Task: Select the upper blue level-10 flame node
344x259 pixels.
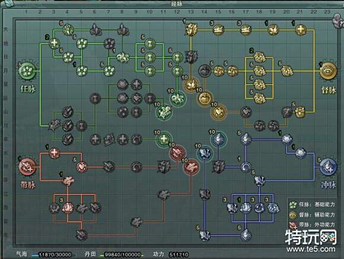Action: [x=218, y=140]
